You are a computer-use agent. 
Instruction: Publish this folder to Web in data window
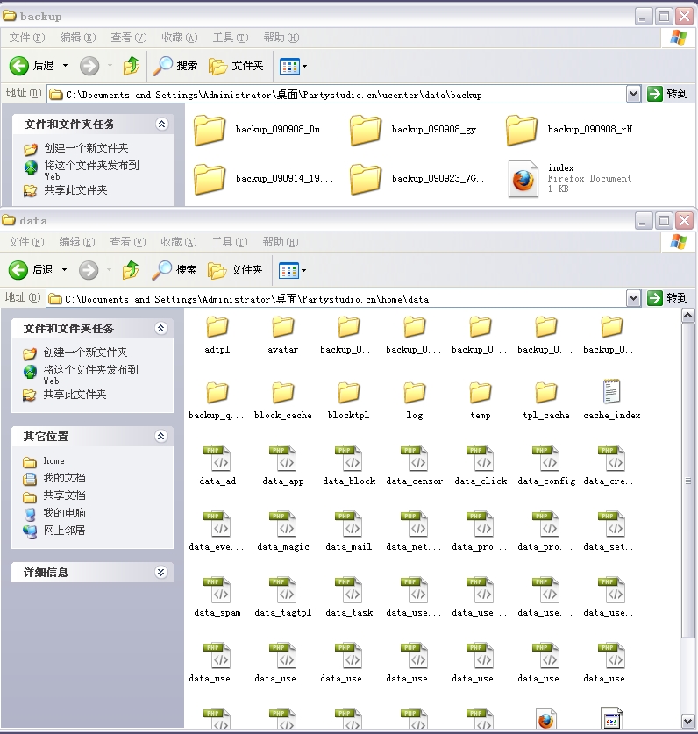pyautogui.click(x=81, y=374)
